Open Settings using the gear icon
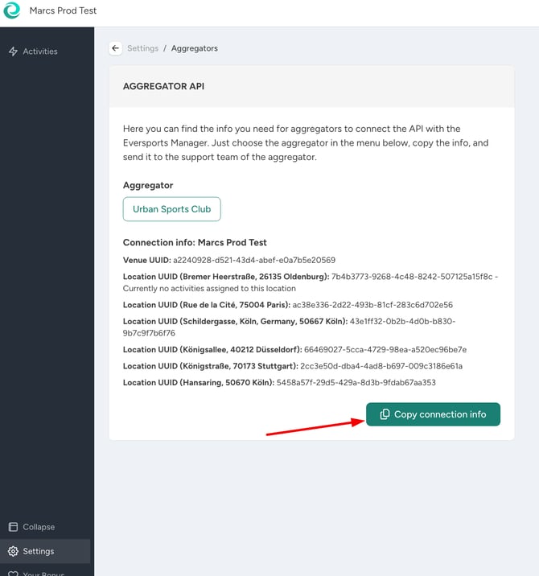This screenshot has height=576, width=539. (x=13, y=551)
